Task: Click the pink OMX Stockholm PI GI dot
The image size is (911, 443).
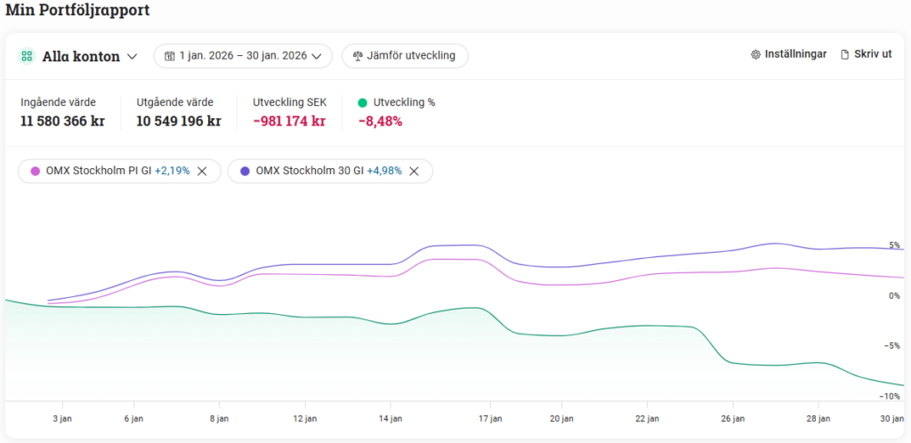Action: click(x=35, y=171)
